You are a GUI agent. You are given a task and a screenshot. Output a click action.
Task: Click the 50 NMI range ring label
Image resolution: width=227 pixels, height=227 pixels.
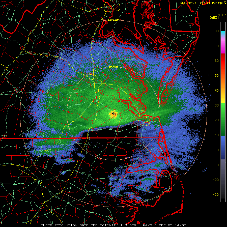click(x=113, y=67)
